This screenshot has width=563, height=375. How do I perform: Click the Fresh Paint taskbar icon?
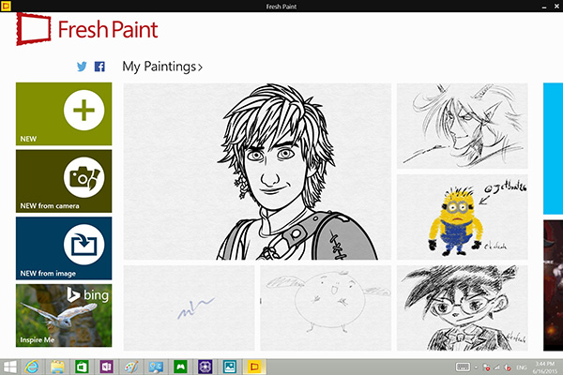click(254, 367)
